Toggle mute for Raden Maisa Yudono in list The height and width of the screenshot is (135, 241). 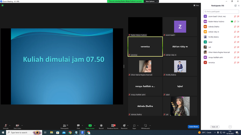[x=235, y=22]
